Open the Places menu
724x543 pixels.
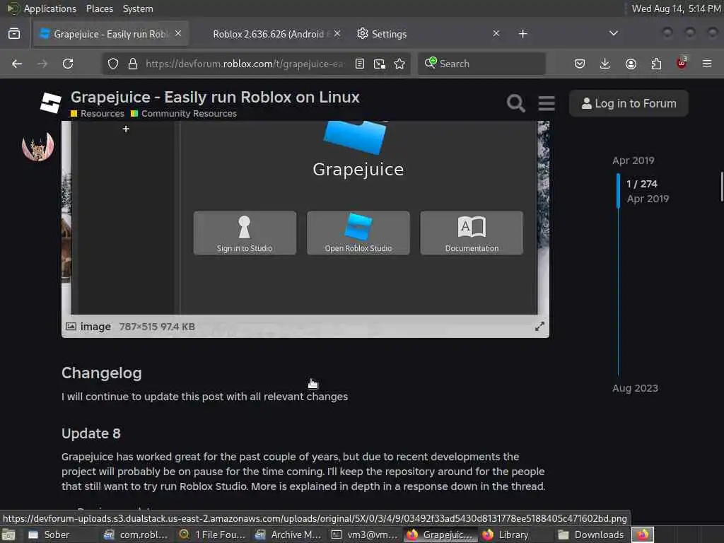point(99,8)
